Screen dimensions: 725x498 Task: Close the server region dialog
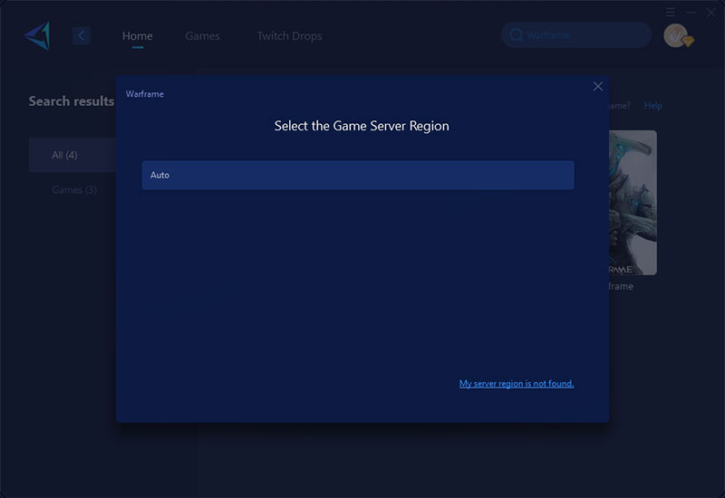[598, 86]
